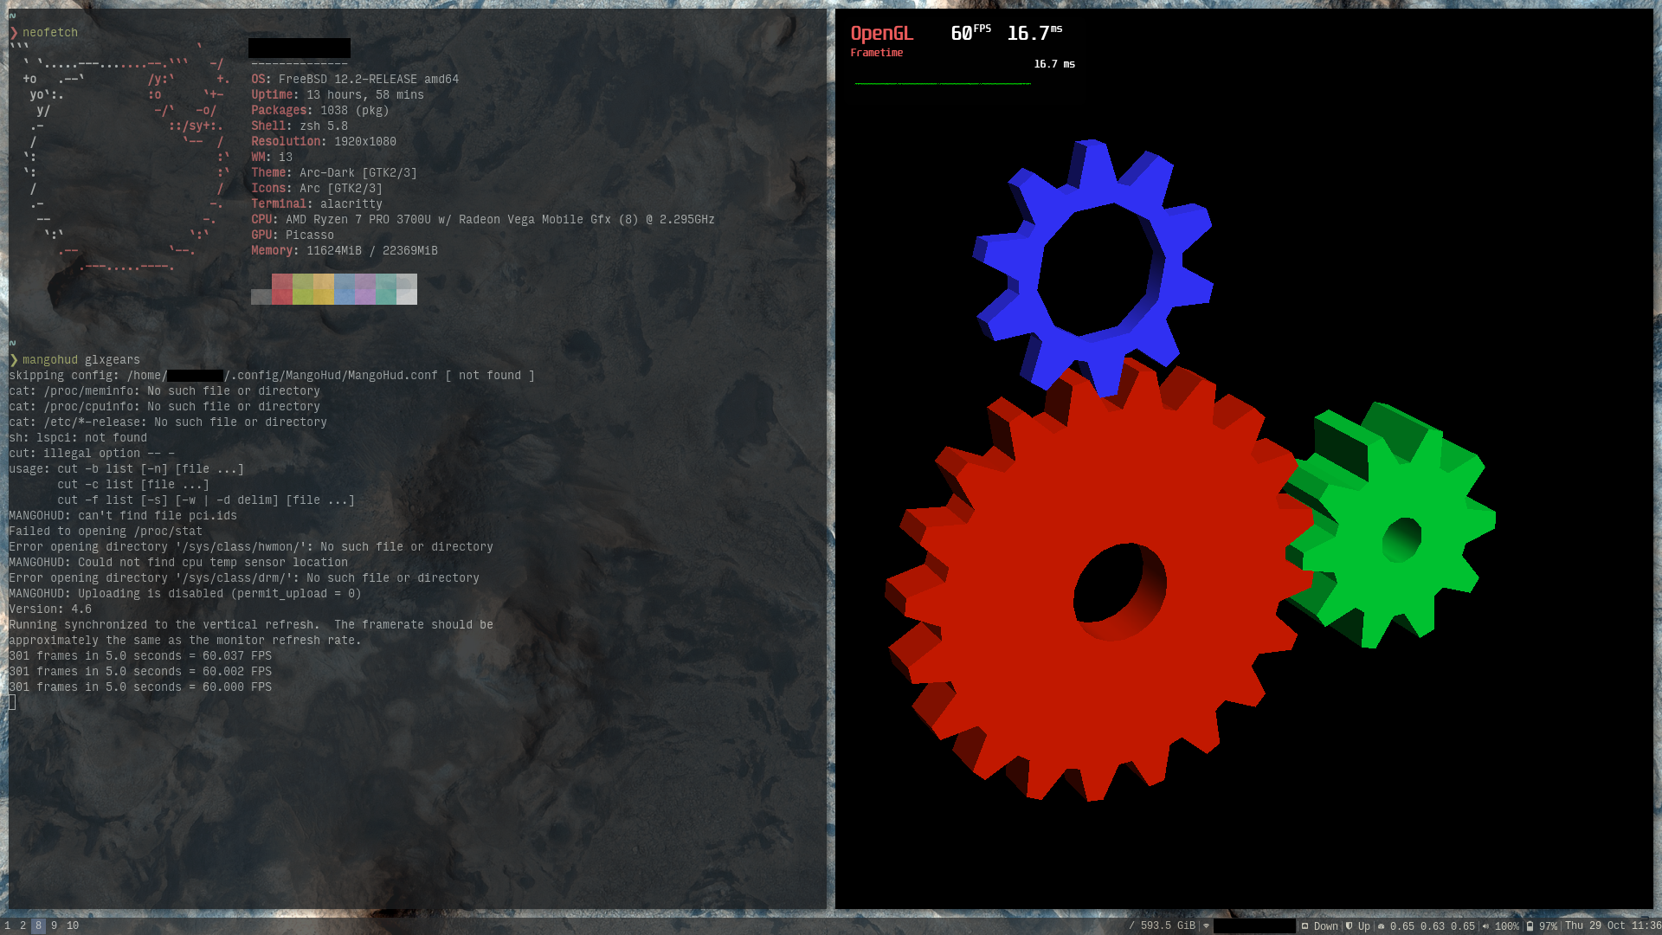
Task: Click 'cat: /proc/cpuinfo' error line
Action: (x=164, y=407)
